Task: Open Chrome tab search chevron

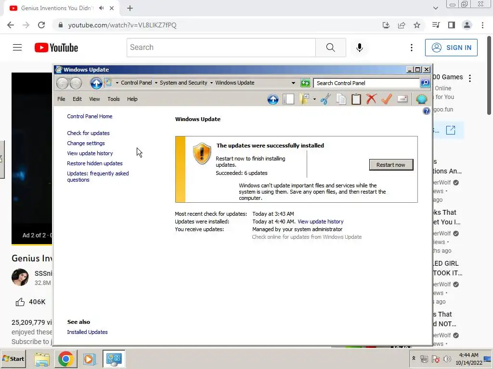Action: point(435,8)
